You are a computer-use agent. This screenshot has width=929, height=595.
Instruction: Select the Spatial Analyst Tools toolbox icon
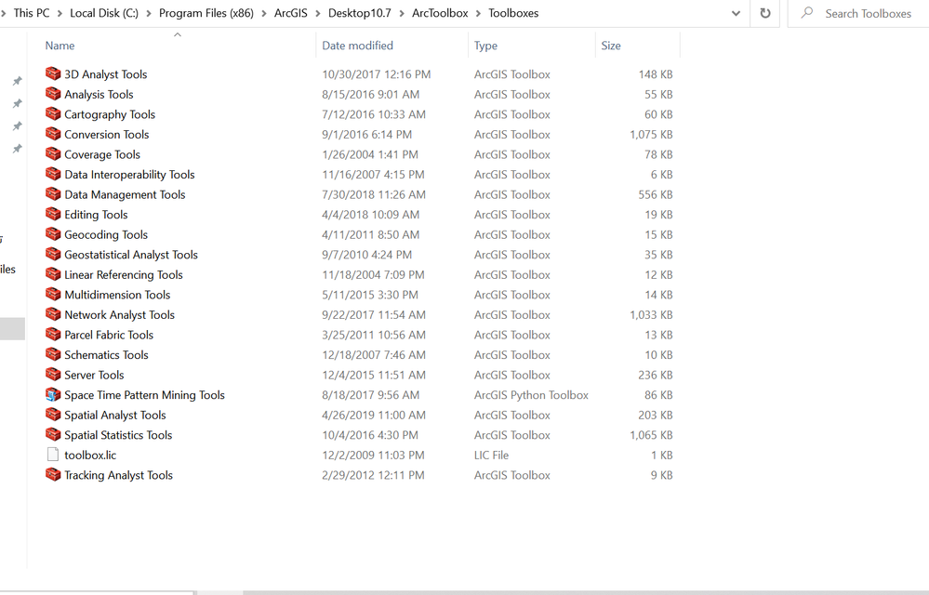53,415
